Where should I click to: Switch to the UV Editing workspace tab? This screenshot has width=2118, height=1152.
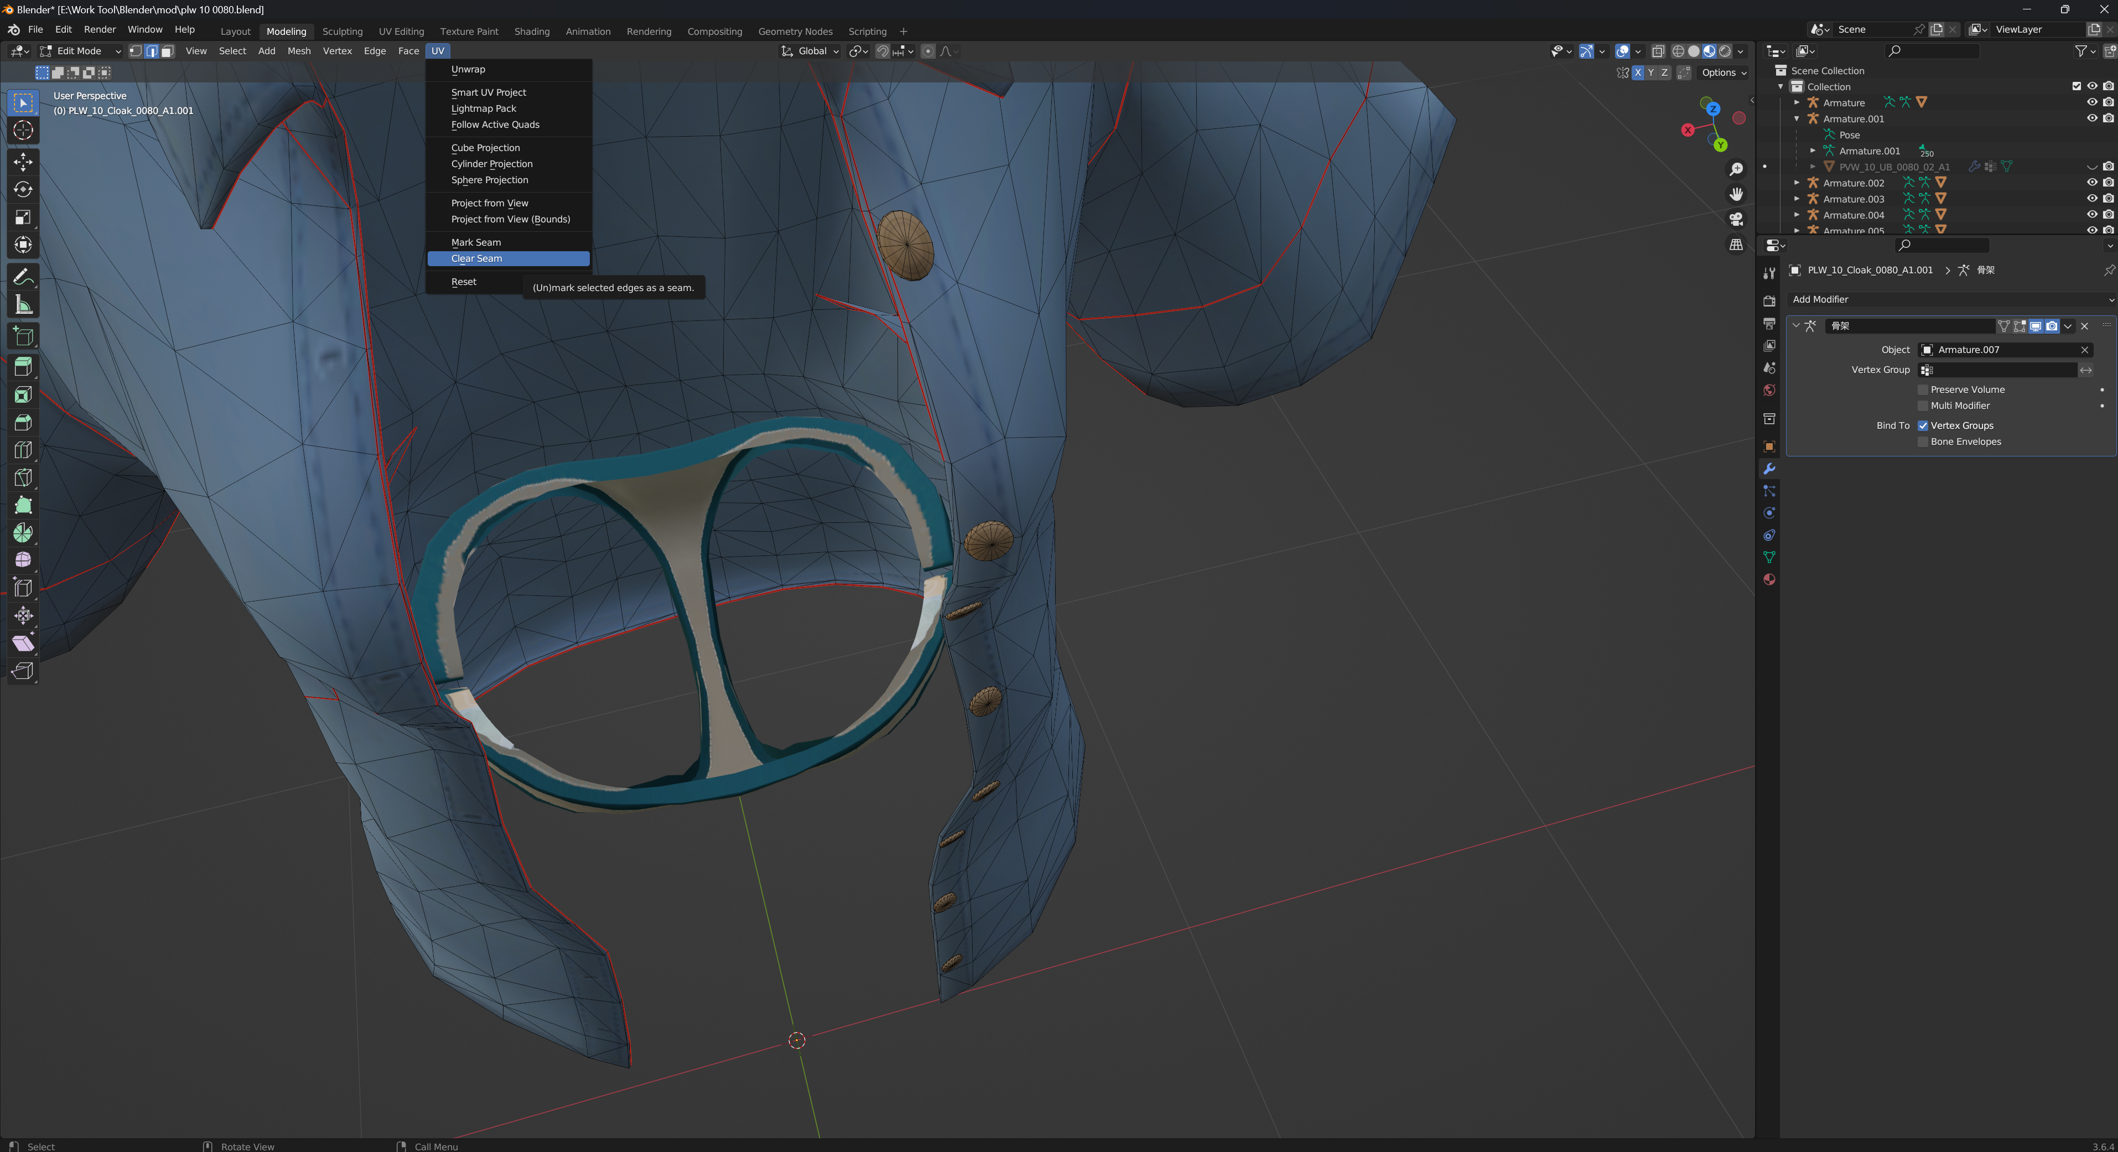click(401, 31)
